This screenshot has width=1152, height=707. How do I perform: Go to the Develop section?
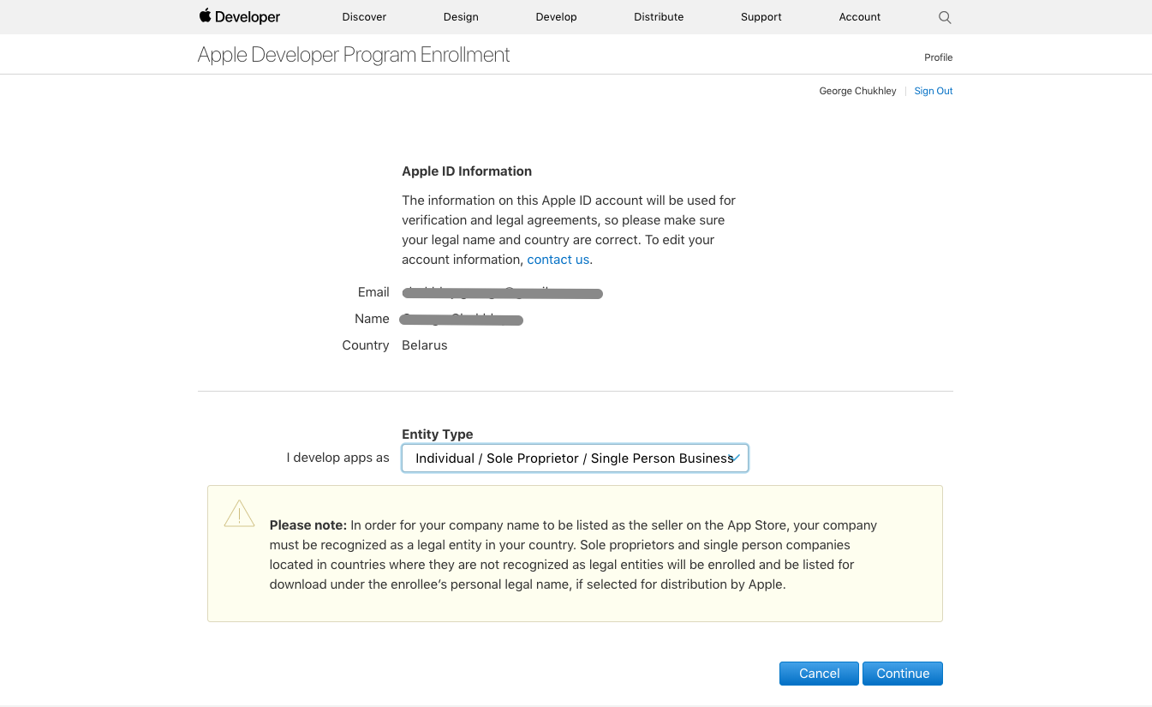pos(556,17)
